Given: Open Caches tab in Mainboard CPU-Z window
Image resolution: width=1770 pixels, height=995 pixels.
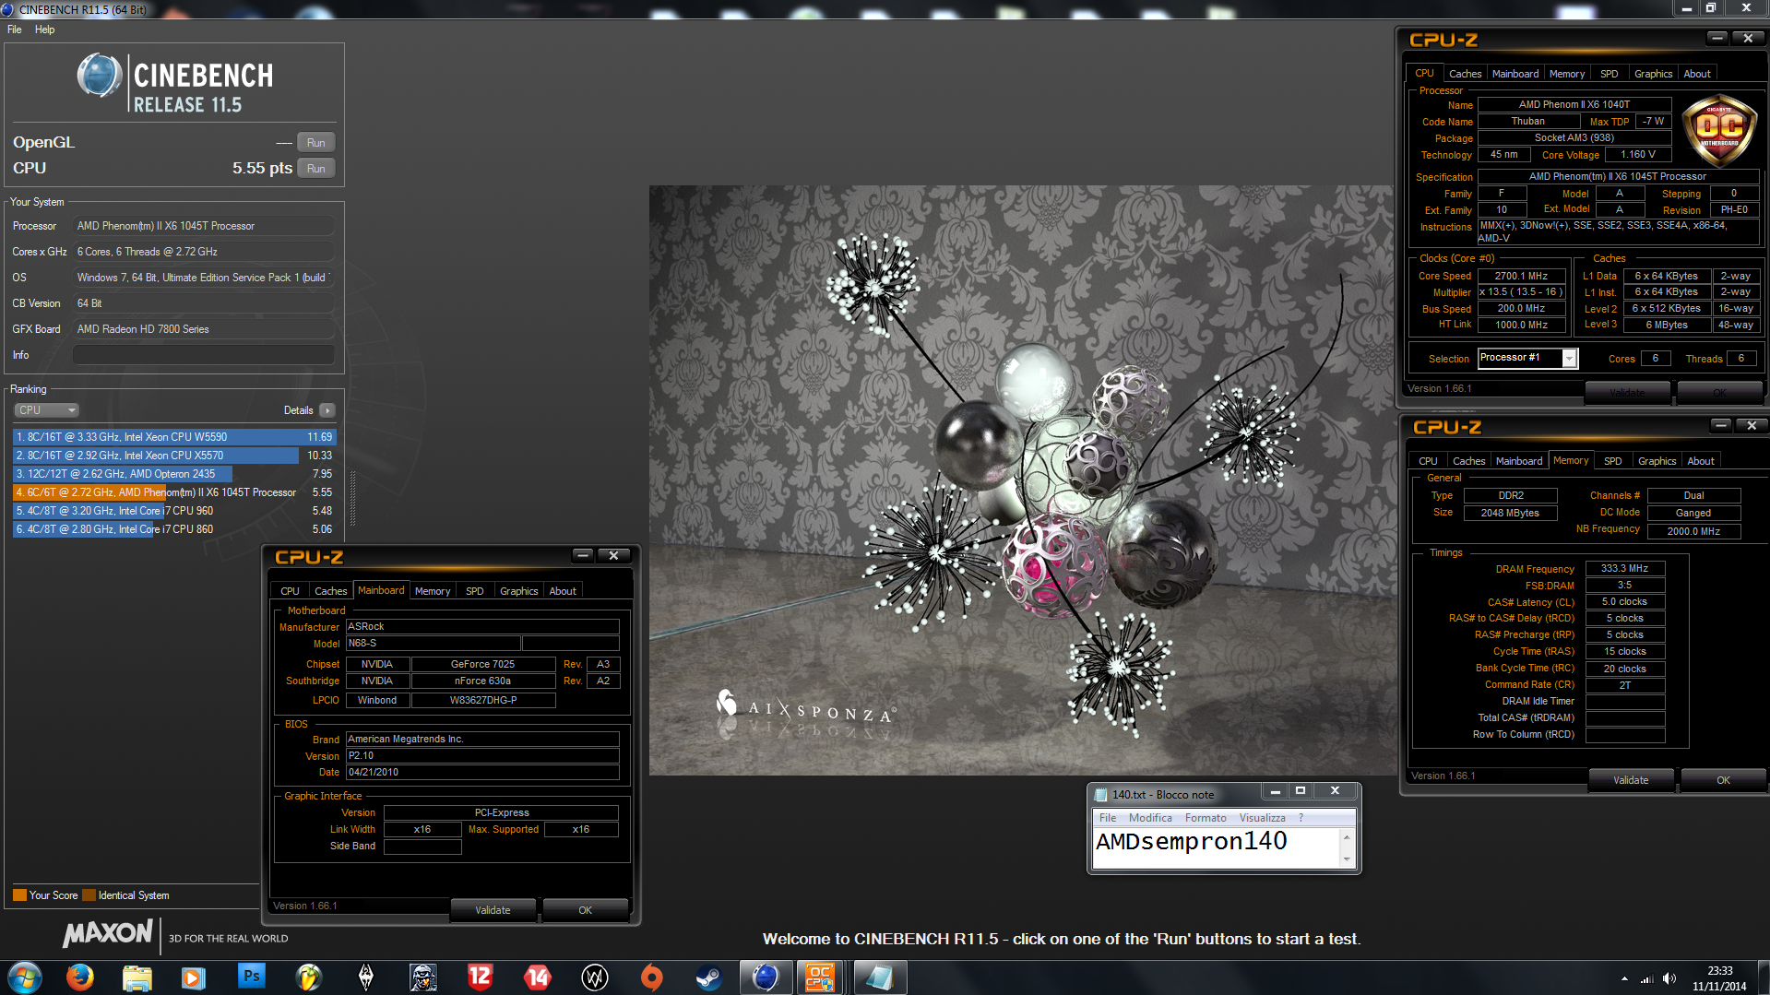Looking at the screenshot, I should click(x=330, y=591).
